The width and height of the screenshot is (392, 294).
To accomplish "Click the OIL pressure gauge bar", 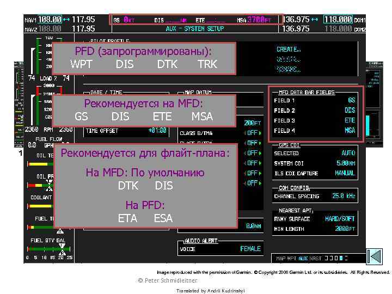I will [40, 185].
